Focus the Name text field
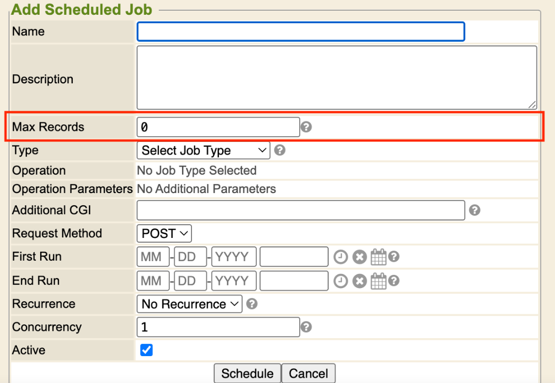The height and width of the screenshot is (383, 555). [x=301, y=32]
